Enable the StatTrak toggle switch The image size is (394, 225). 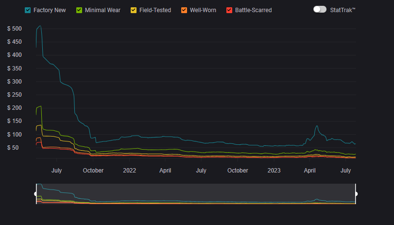[x=320, y=9]
